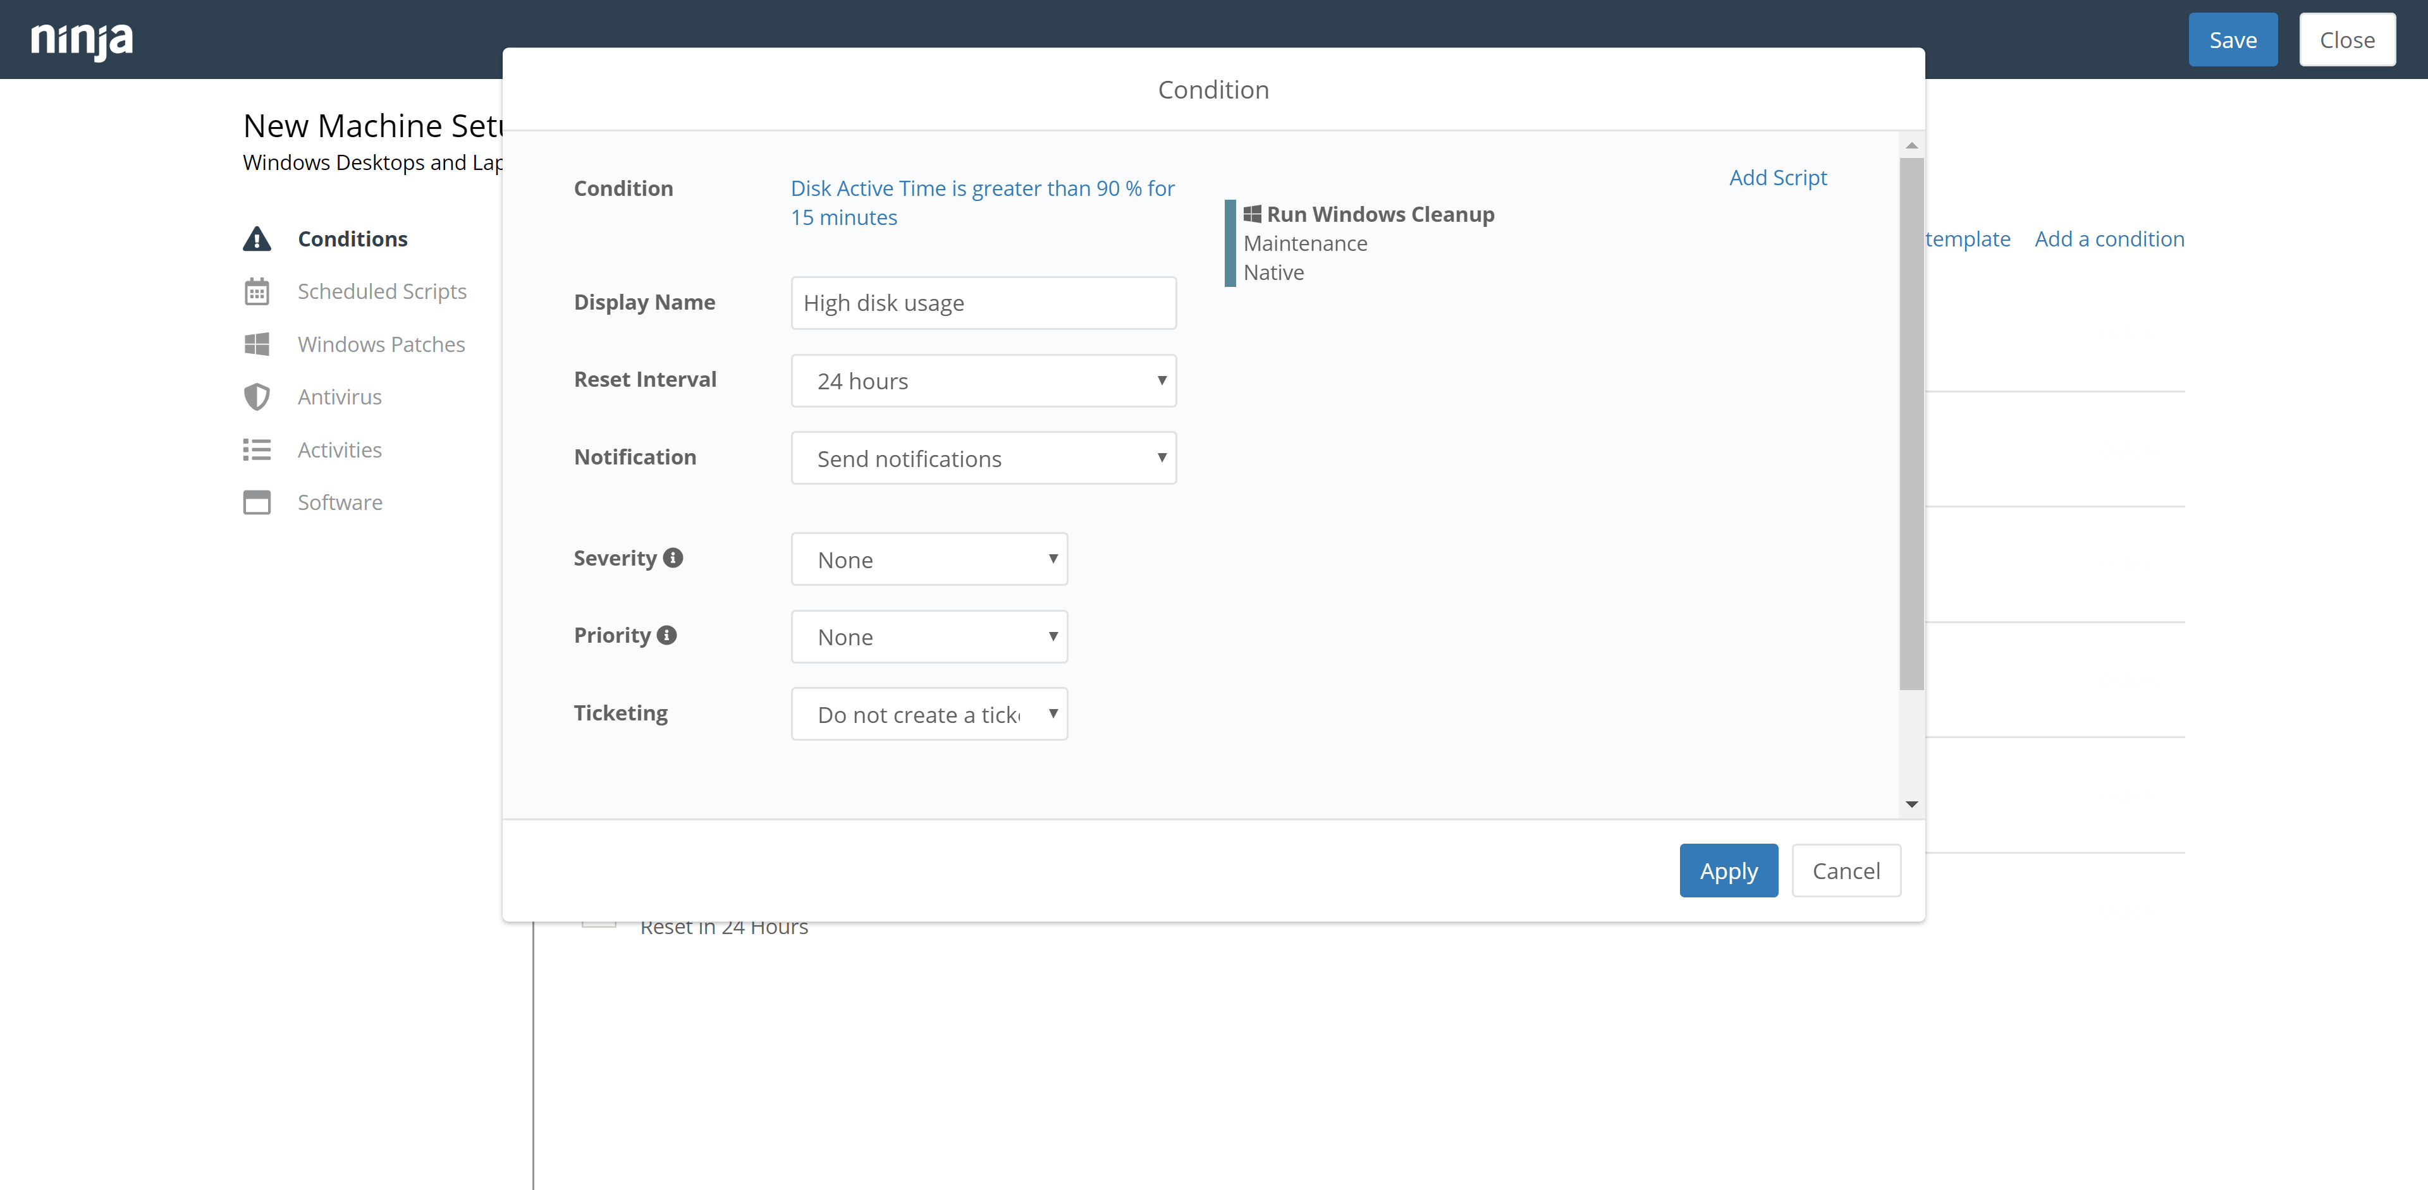Click the Windows logo beside Run Windows Cleanup

coord(1253,213)
